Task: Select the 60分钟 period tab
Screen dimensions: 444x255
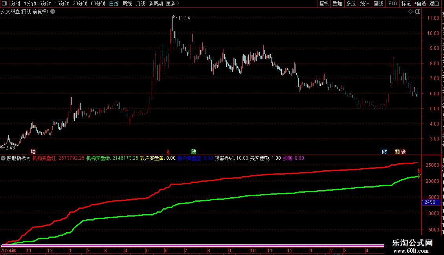Action: click(98, 4)
